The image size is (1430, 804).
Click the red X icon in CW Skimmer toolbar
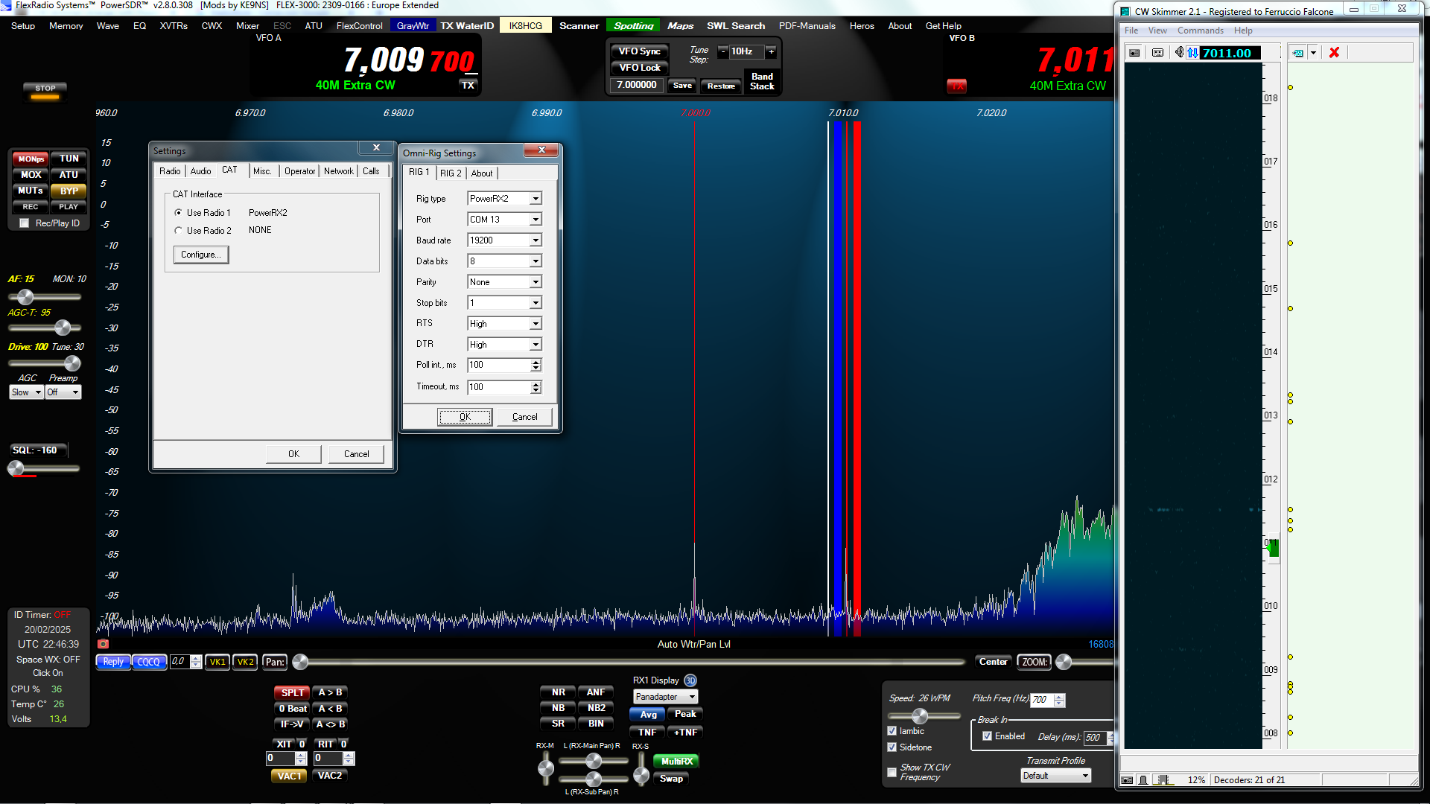pyautogui.click(x=1334, y=53)
